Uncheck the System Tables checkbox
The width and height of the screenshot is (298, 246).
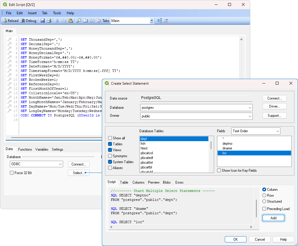[x=110, y=162]
